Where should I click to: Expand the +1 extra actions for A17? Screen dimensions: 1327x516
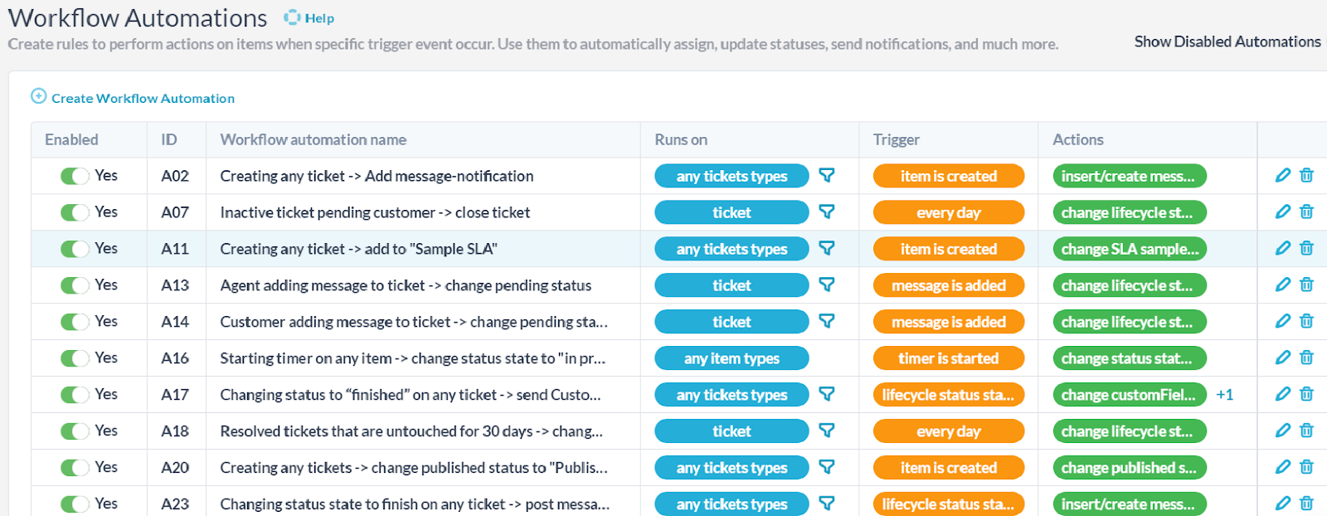click(x=1224, y=395)
